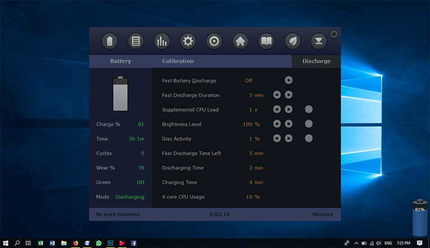Click the Green 'Off' value
Image resolution: width=430 pixels, height=248 pixels.
140,182
